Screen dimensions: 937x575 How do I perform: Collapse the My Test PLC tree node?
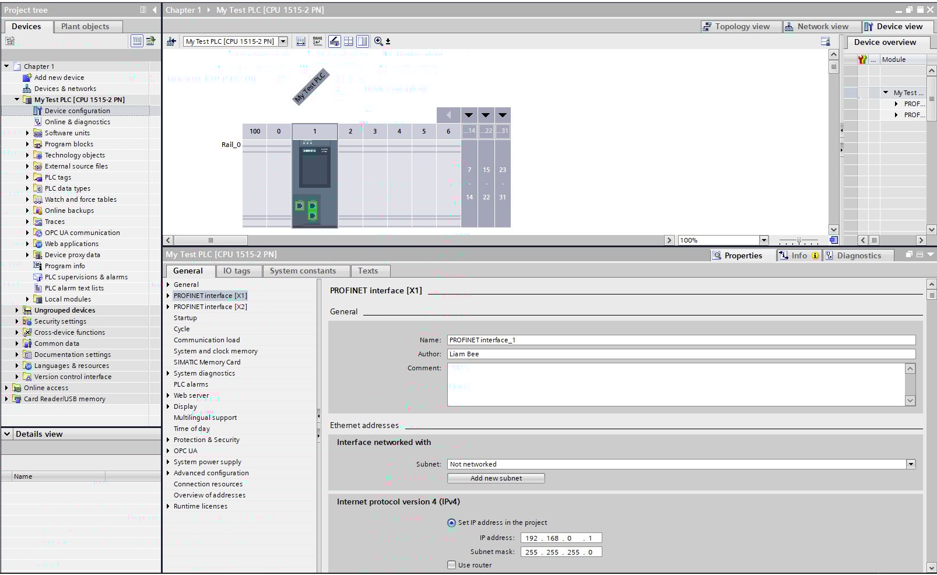(17, 100)
